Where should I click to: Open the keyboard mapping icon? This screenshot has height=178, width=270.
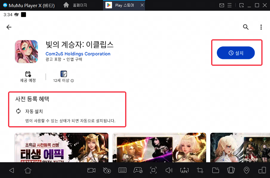tap(122, 170)
